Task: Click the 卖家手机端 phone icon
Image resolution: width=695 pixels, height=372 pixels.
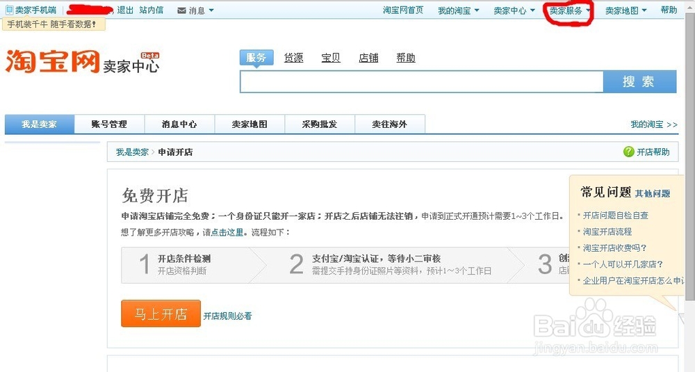Action: (9, 10)
